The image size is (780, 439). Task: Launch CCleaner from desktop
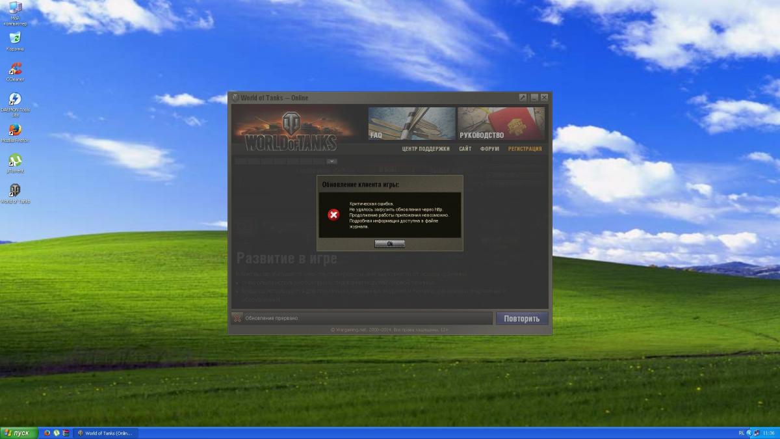click(15, 72)
